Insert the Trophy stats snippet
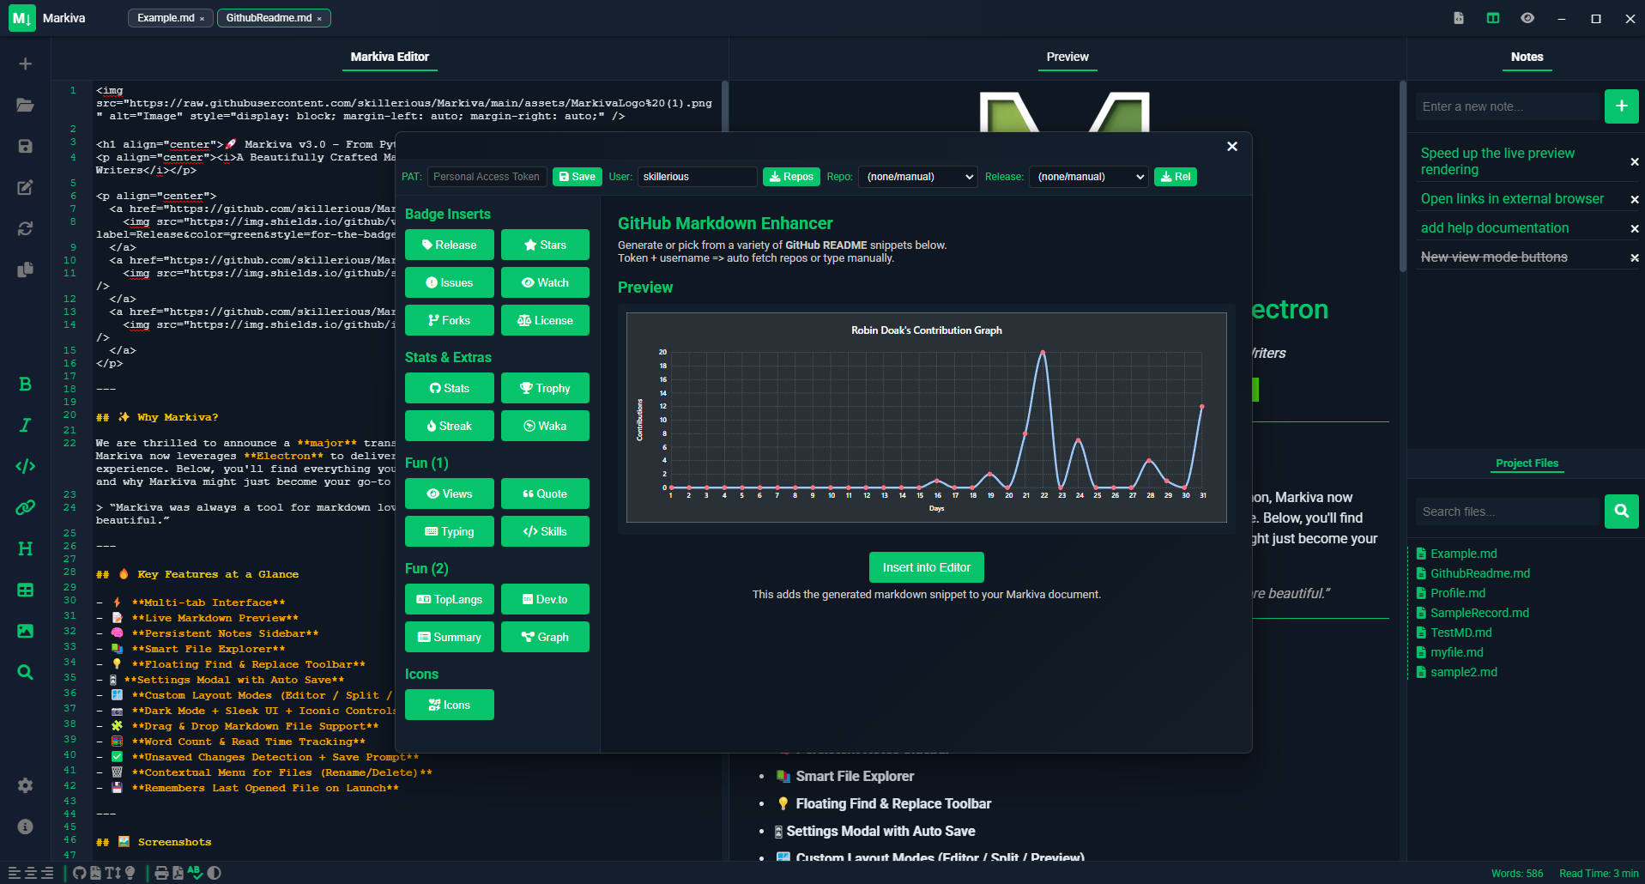The width and height of the screenshot is (1645, 884). click(x=545, y=388)
